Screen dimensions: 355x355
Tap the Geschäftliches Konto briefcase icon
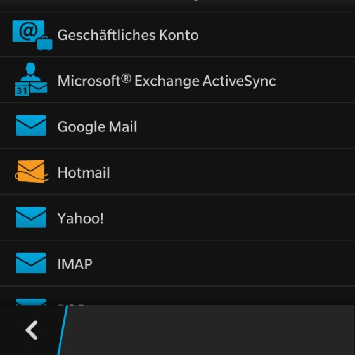tap(32, 35)
